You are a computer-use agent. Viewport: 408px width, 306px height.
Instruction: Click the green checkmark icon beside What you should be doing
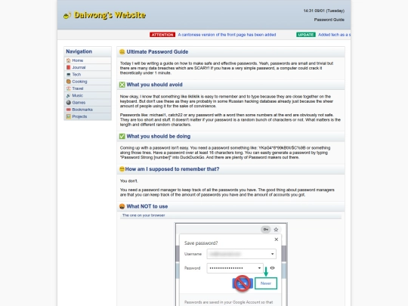[122, 136]
